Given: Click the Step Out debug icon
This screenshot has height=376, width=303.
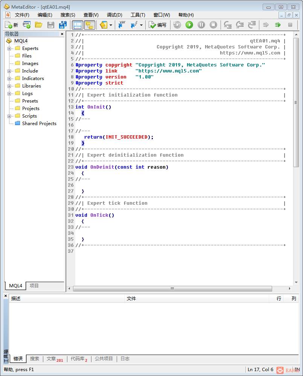Looking at the screenshot, I should click(251, 25).
